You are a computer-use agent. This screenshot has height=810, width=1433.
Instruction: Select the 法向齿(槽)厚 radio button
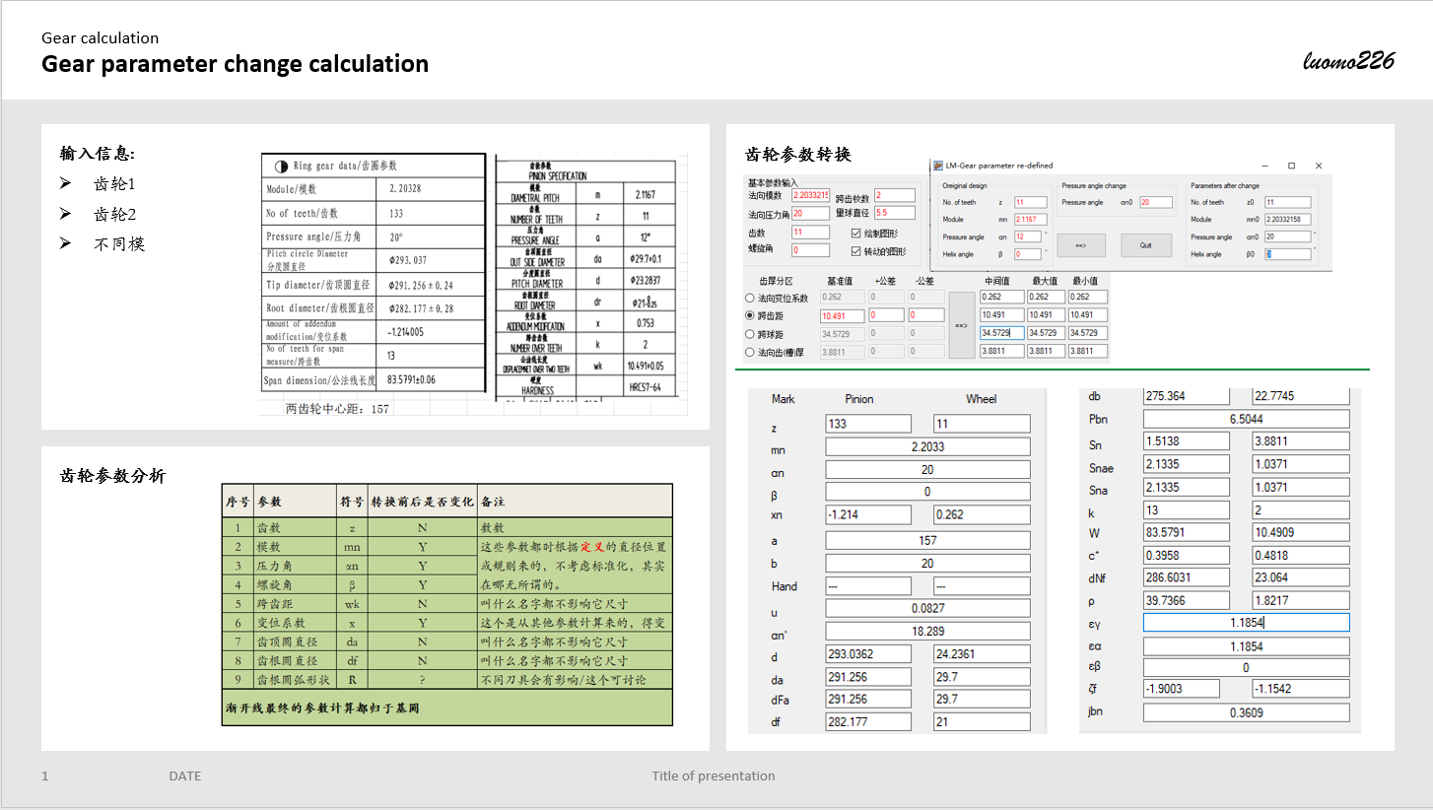pos(750,352)
